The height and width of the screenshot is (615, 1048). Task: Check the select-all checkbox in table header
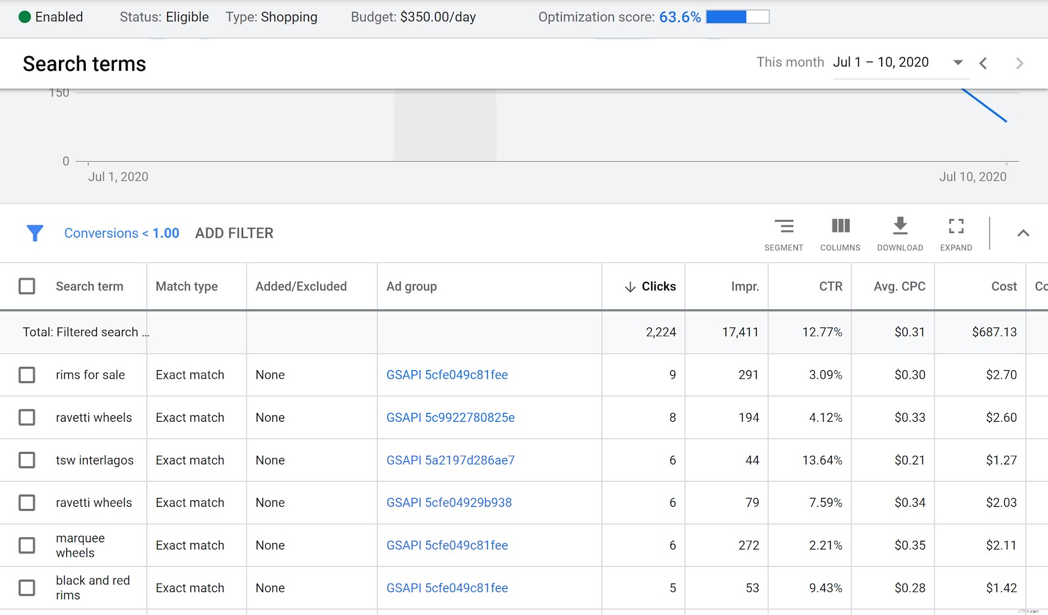(x=27, y=286)
